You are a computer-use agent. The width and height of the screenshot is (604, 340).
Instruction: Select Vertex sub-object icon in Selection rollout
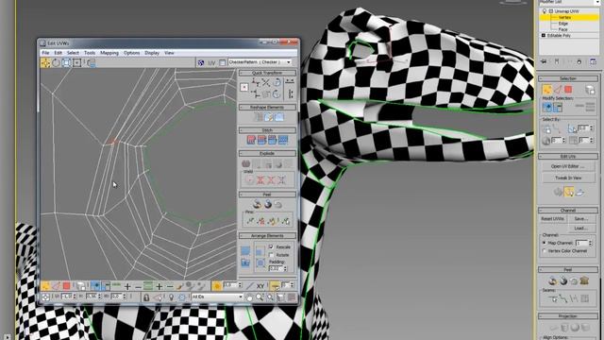[x=547, y=90]
